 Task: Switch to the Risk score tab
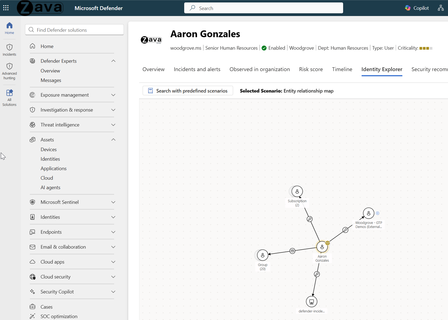click(311, 69)
